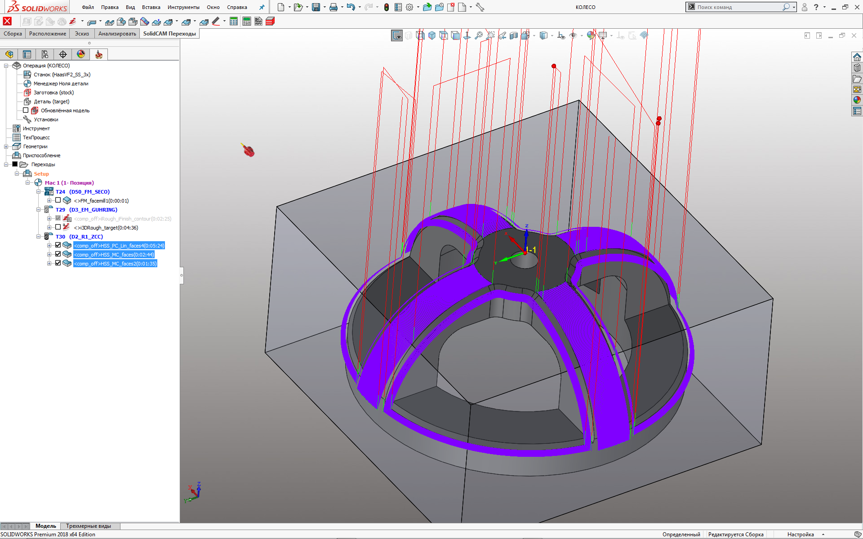Collapse the Операция (КОЛЕСО) root node
863x539 pixels.
[x=6, y=66]
